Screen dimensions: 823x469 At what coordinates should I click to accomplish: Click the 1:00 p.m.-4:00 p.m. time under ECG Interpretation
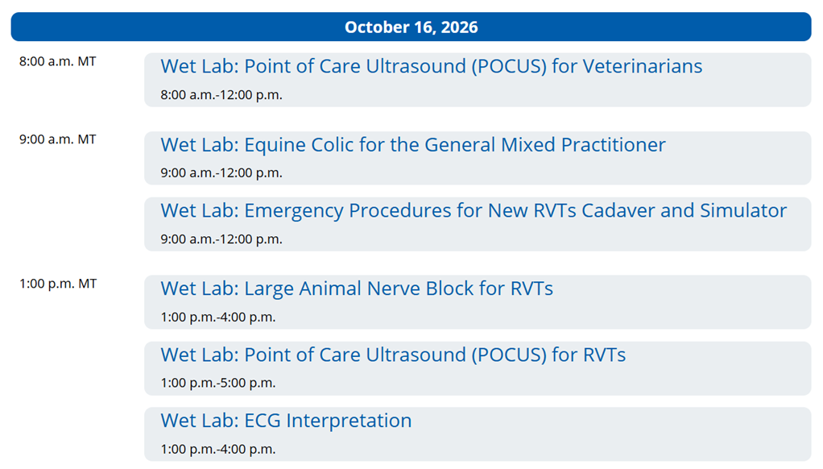tap(217, 449)
